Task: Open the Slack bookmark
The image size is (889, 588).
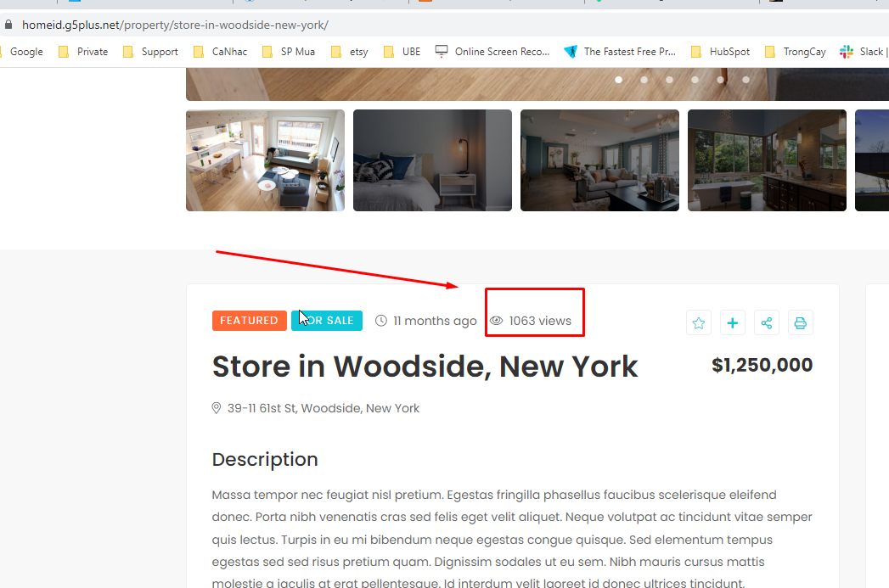Action: click(864, 52)
